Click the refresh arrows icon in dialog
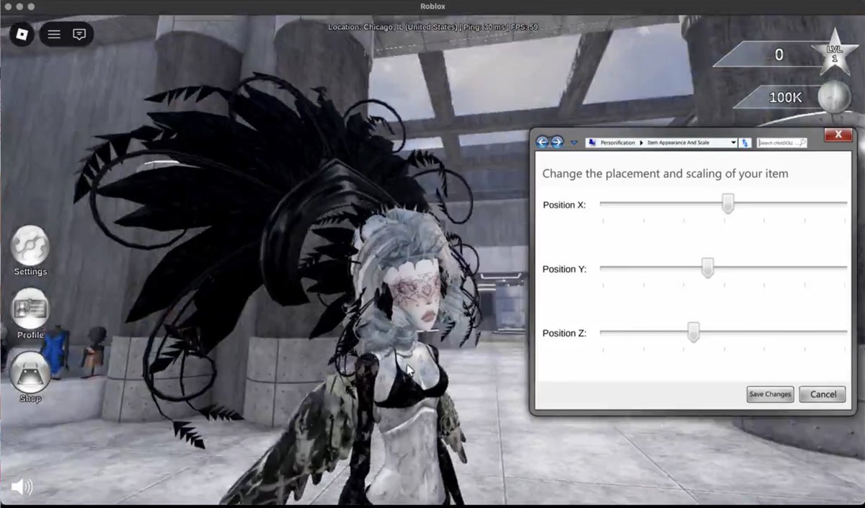This screenshot has height=508, width=865. pyautogui.click(x=745, y=143)
